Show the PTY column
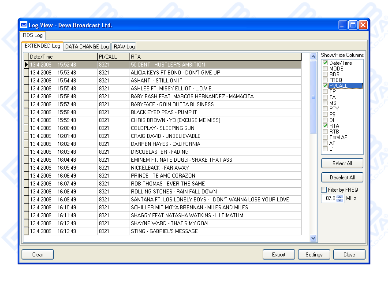This screenshot has height=282, width=388. 325,109
